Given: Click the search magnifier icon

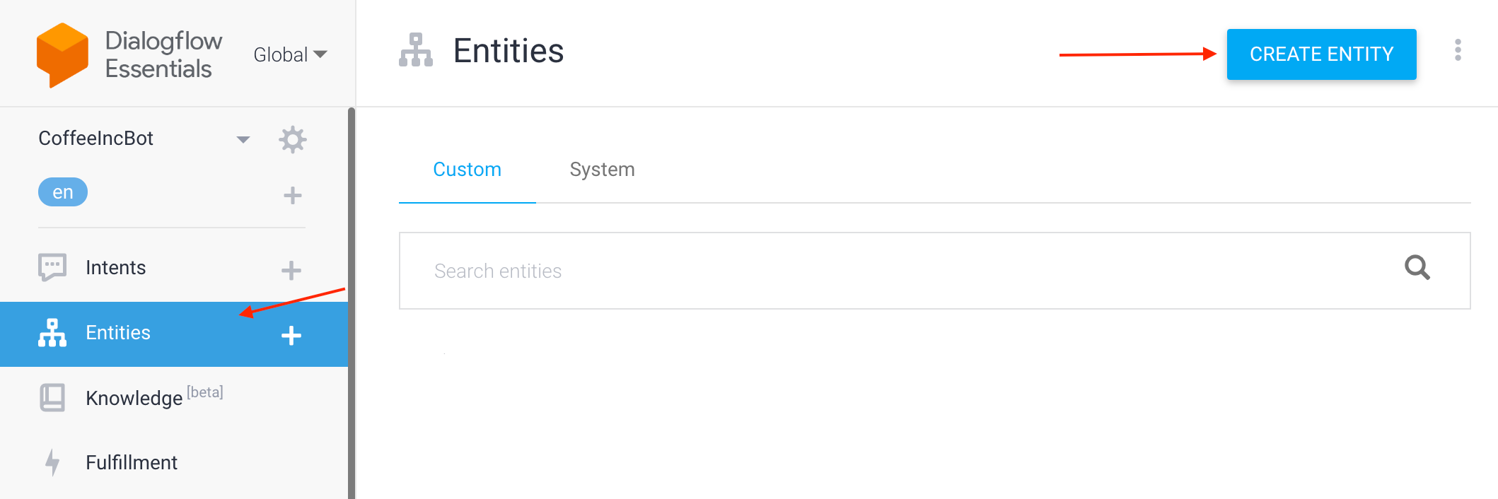Looking at the screenshot, I should (x=1417, y=268).
